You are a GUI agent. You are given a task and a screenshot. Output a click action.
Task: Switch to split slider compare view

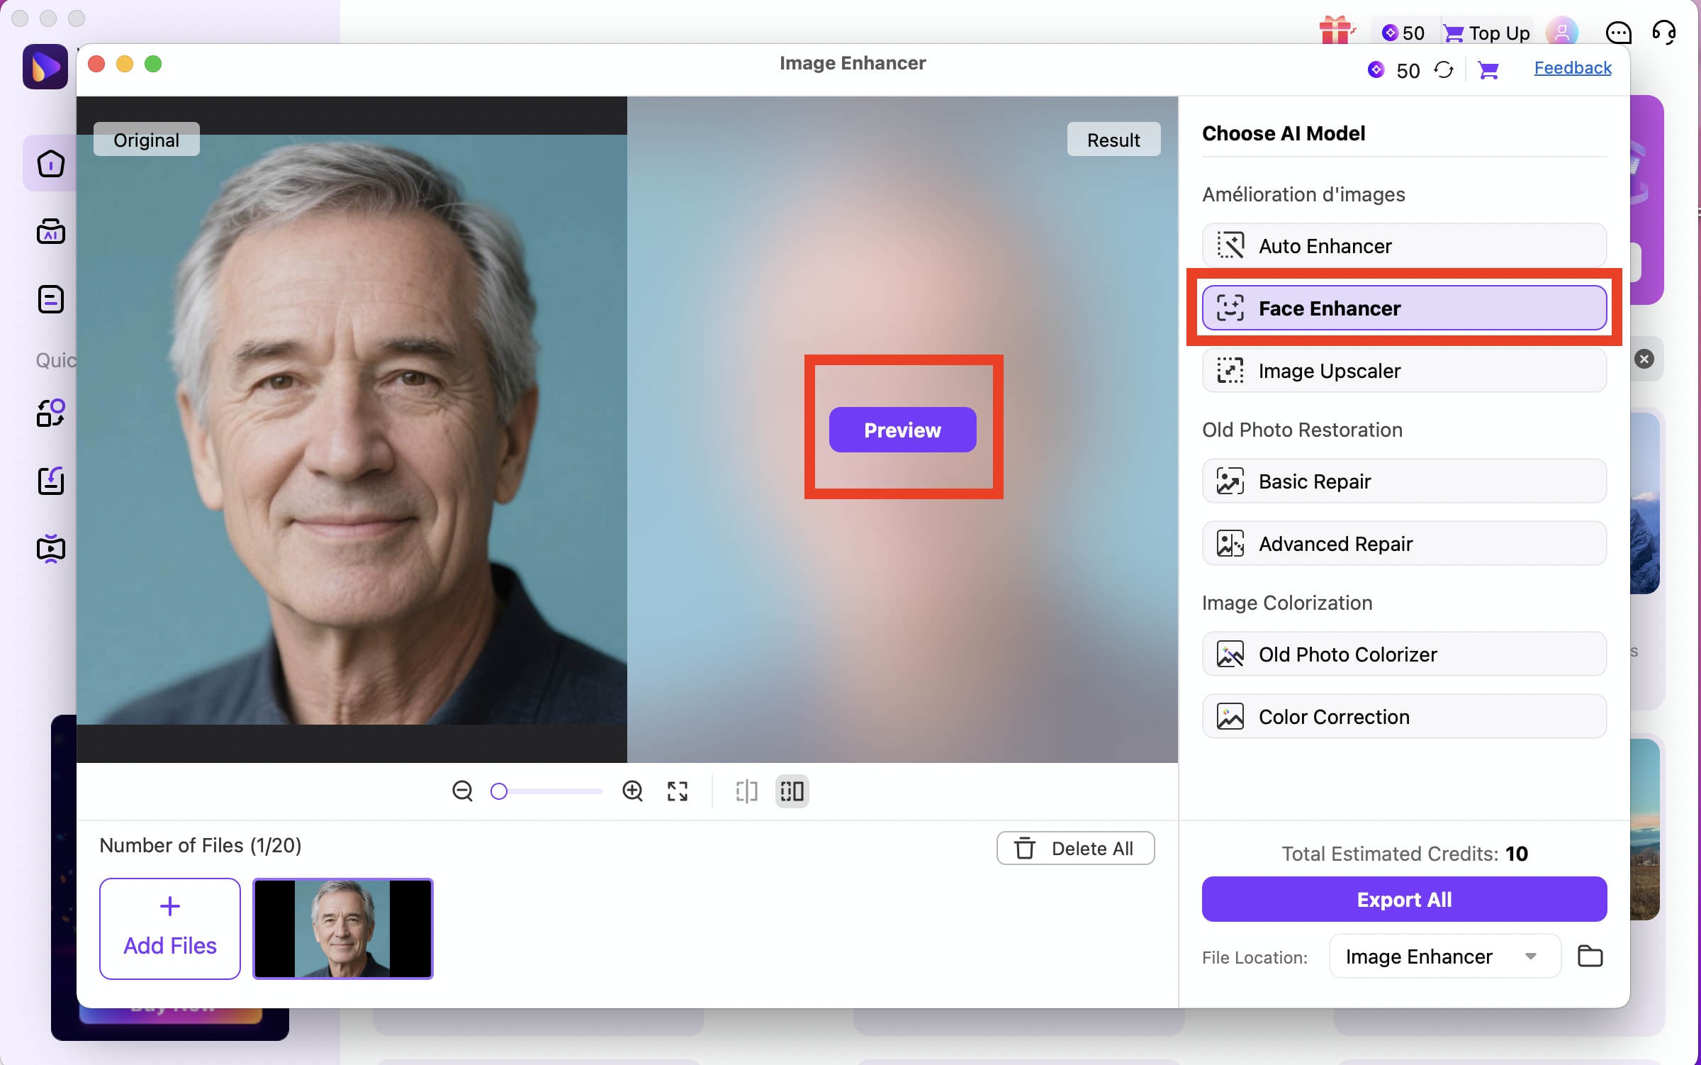[x=746, y=791]
